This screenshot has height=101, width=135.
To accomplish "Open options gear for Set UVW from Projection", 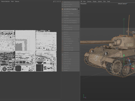I will tap(79, 9).
